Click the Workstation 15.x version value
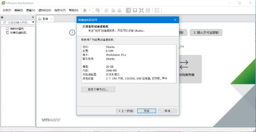This screenshot has height=132, width=256. tap(116, 55)
